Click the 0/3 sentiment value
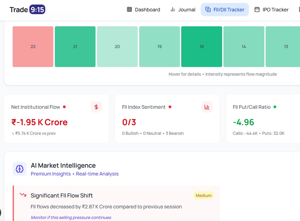Viewport: 300px width, 221px height. tap(129, 122)
